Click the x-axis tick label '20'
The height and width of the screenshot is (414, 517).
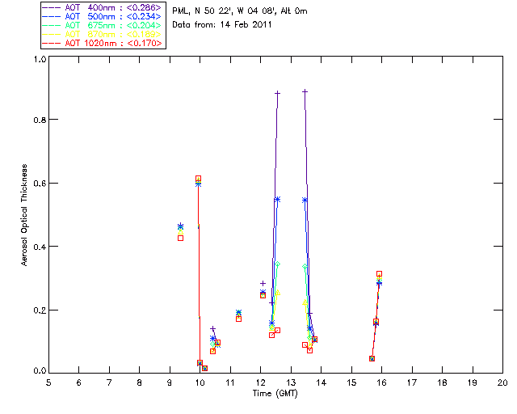(x=502, y=382)
